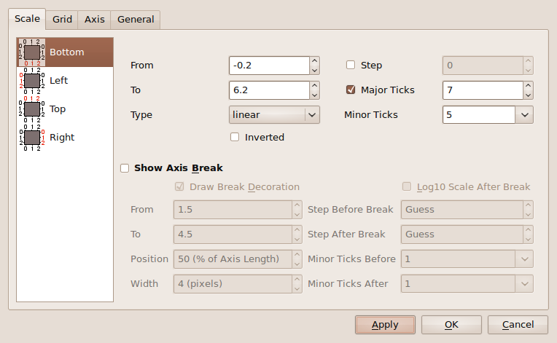
Task: Switch to the Grid tab
Action: click(x=62, y=20)
